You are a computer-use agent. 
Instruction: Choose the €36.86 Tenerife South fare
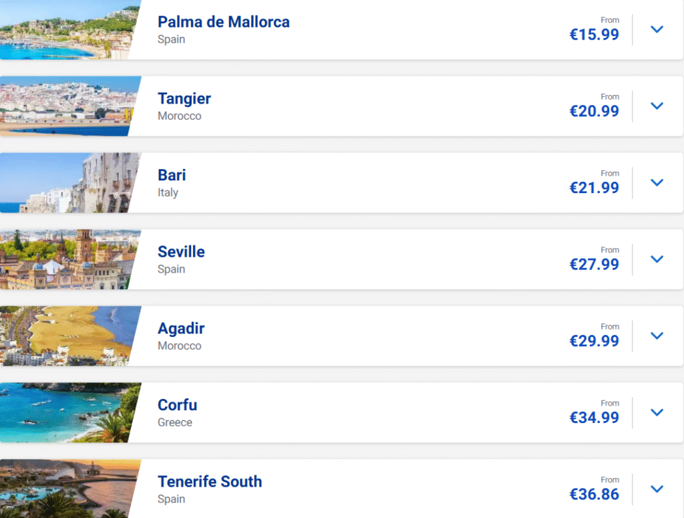coord(594,495)
